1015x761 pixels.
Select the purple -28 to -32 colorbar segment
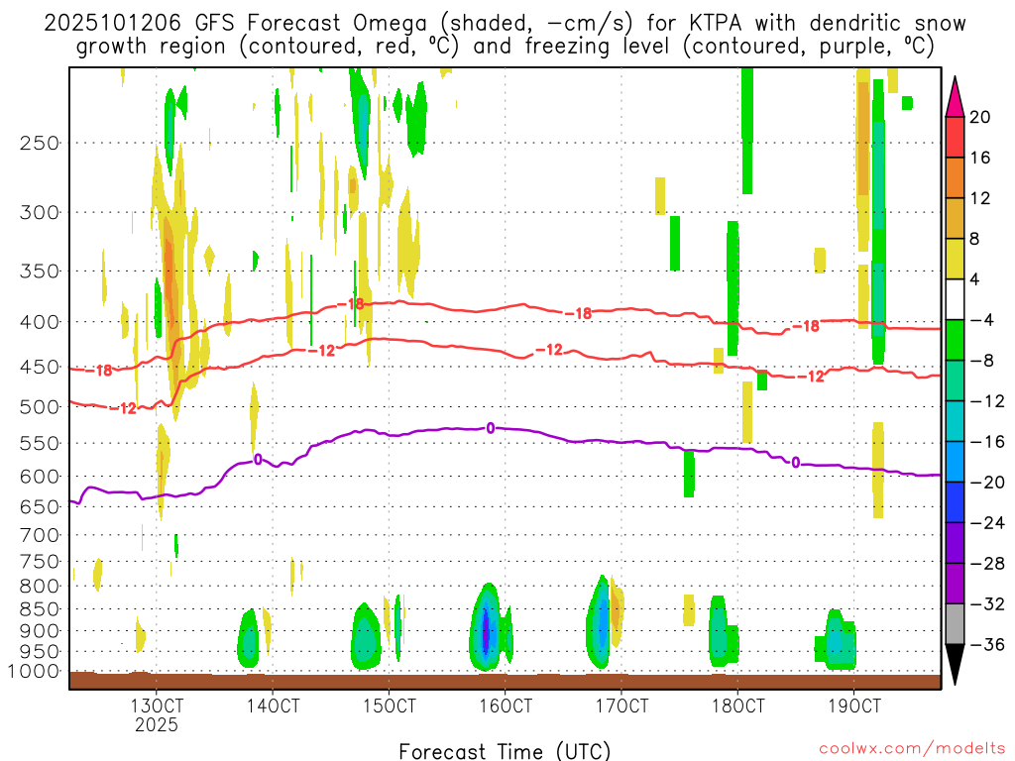click(955, 583)
